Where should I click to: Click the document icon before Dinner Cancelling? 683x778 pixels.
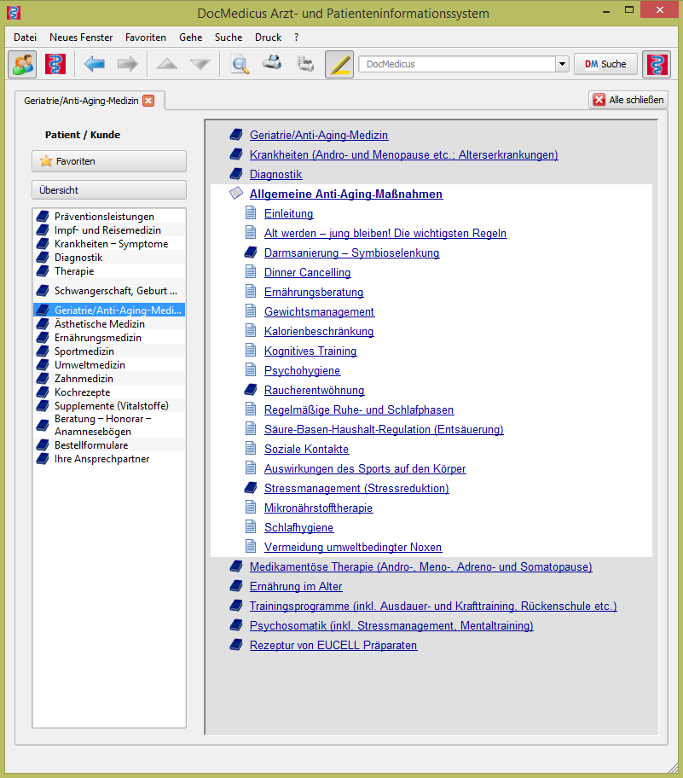(x=251, y=272)
